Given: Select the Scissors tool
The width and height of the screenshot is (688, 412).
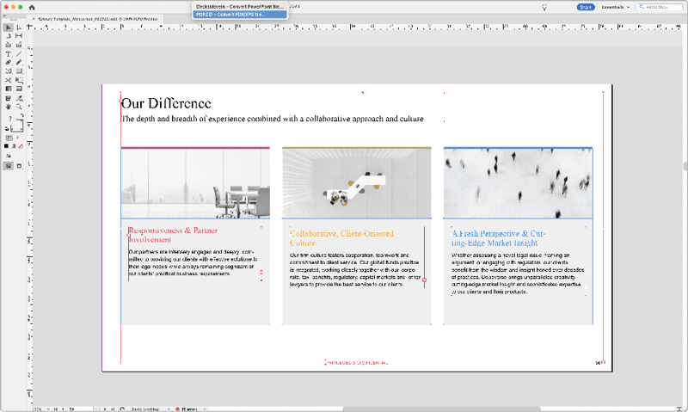Looking at the screenshot, I should [x=8, y=80].
